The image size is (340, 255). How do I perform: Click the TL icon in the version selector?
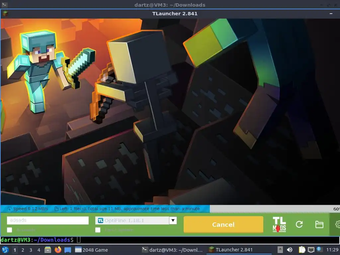[x=100, y=220]
